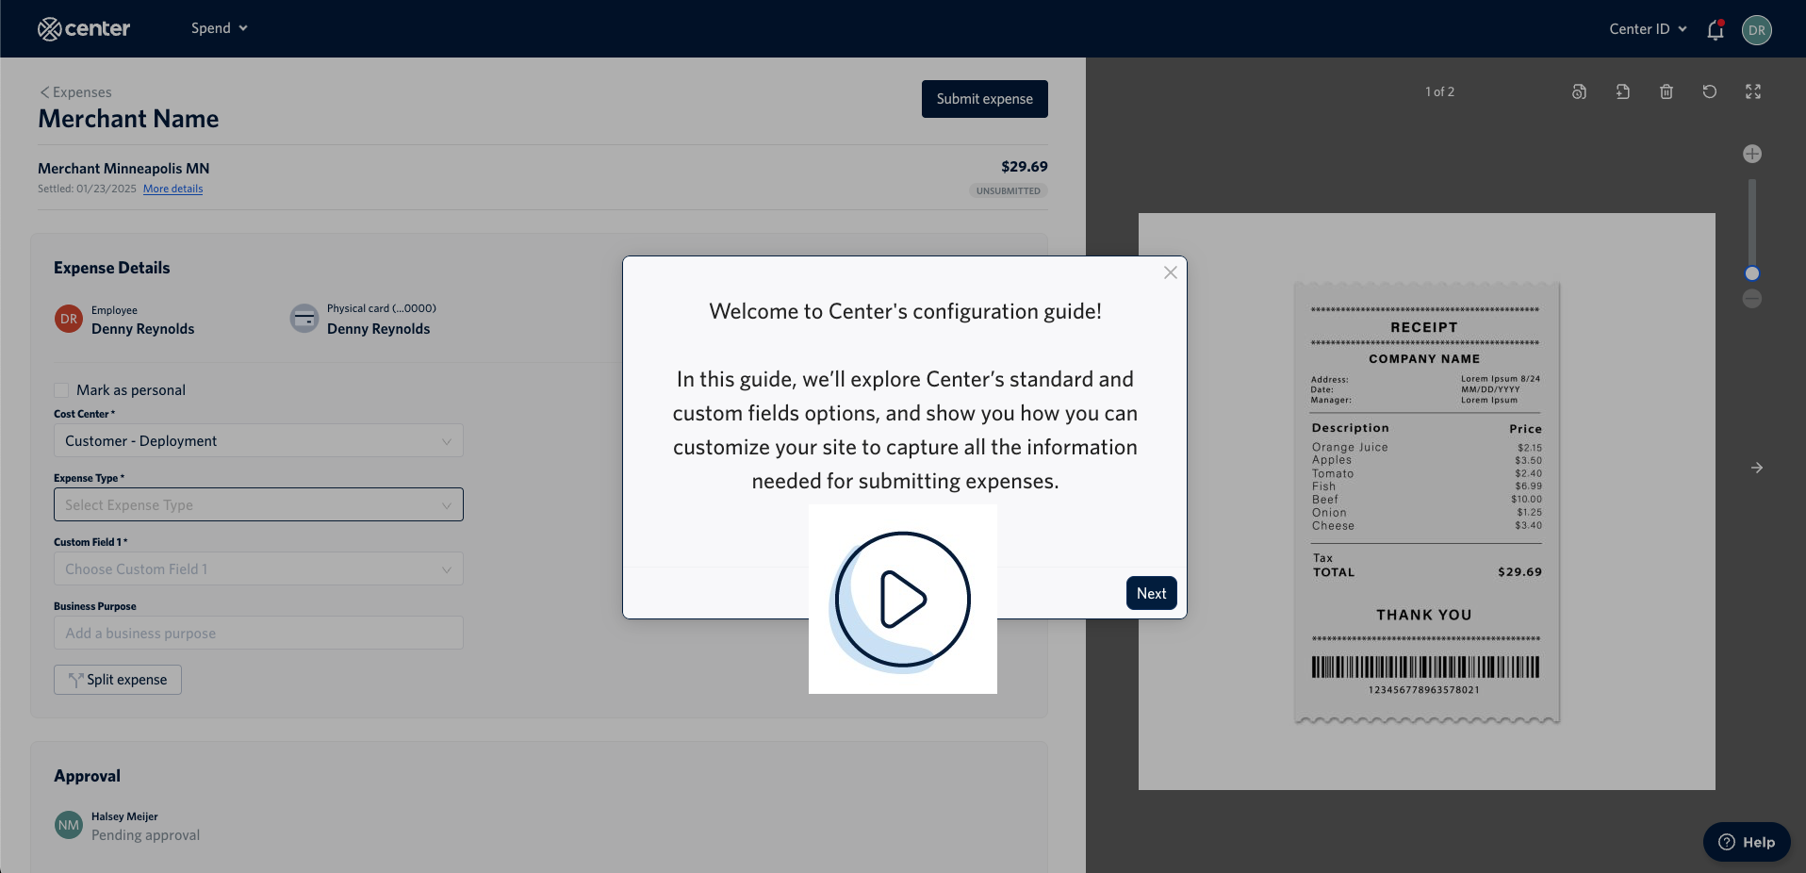1806x873 pixels.
Task: Open the Spend menu
Action: pos(217,28)
